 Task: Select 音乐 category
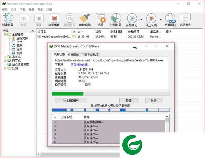click(x=19, y=46)
